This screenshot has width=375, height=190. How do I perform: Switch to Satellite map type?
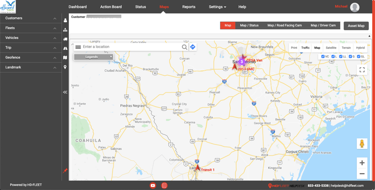coord(331,48)
